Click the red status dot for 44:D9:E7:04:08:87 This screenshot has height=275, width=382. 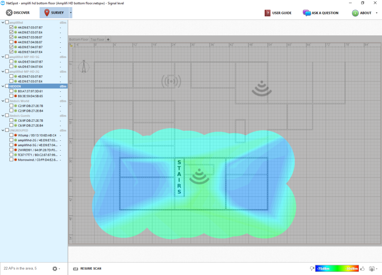[x=15, y=42]
